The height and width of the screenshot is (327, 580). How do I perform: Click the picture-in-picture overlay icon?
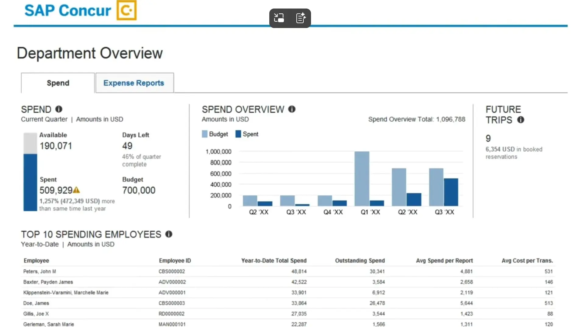pos(279,18)
